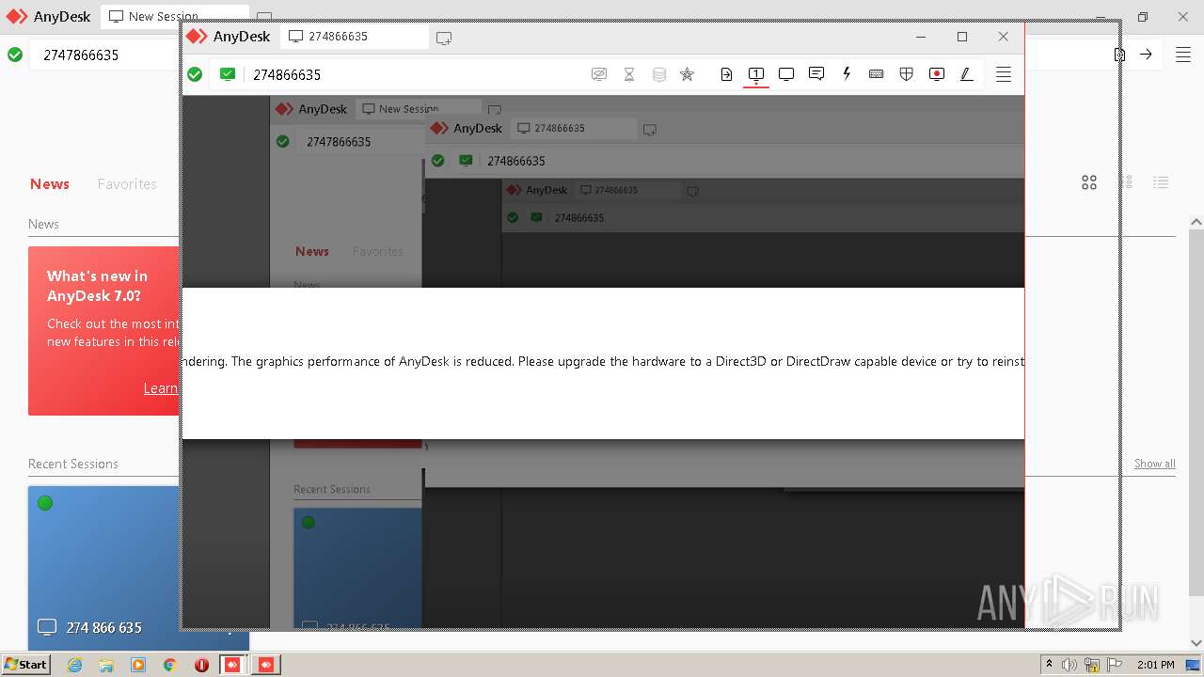This screenshot has height=677, width=1204.
Task: Click the whiteboard pen icon in session toolbar
Action: coord(966,74)
